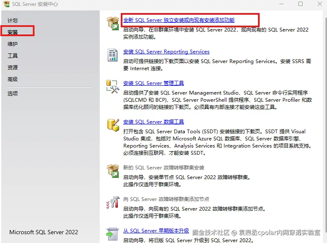Screen dimensions: 327x243
Task: Click the management tools hammer-wrench icon
Action: coord(113,87)
